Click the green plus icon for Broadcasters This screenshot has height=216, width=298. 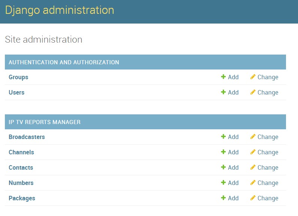point(223,137)
